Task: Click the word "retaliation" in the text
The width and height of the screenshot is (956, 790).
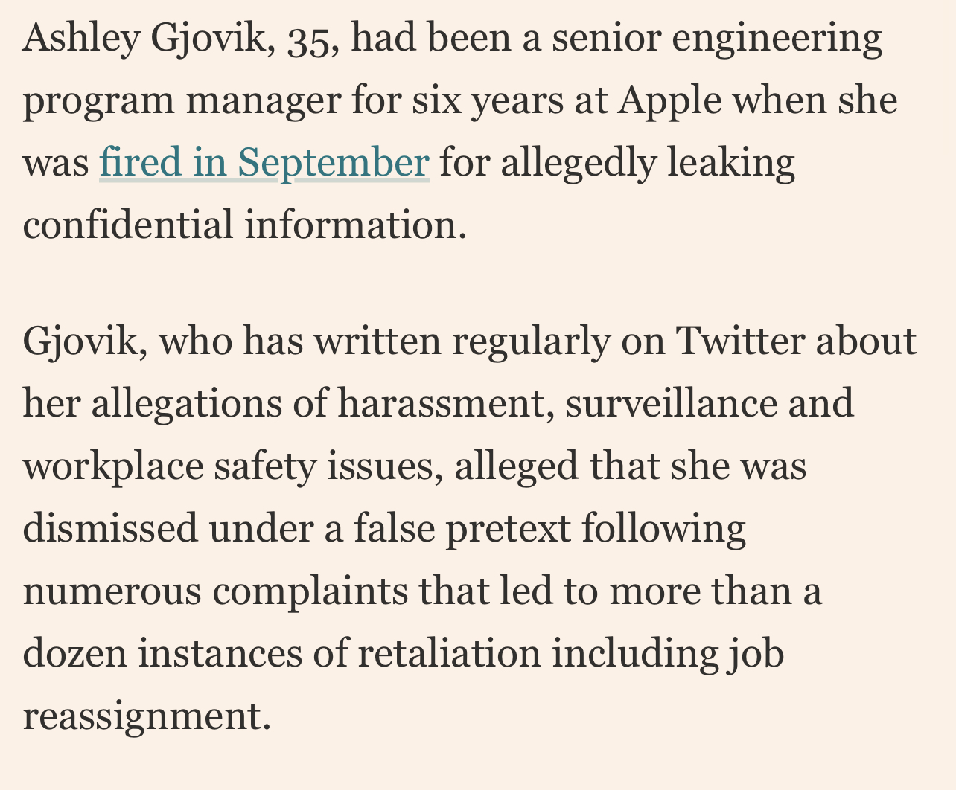Action: coord(449,654)
